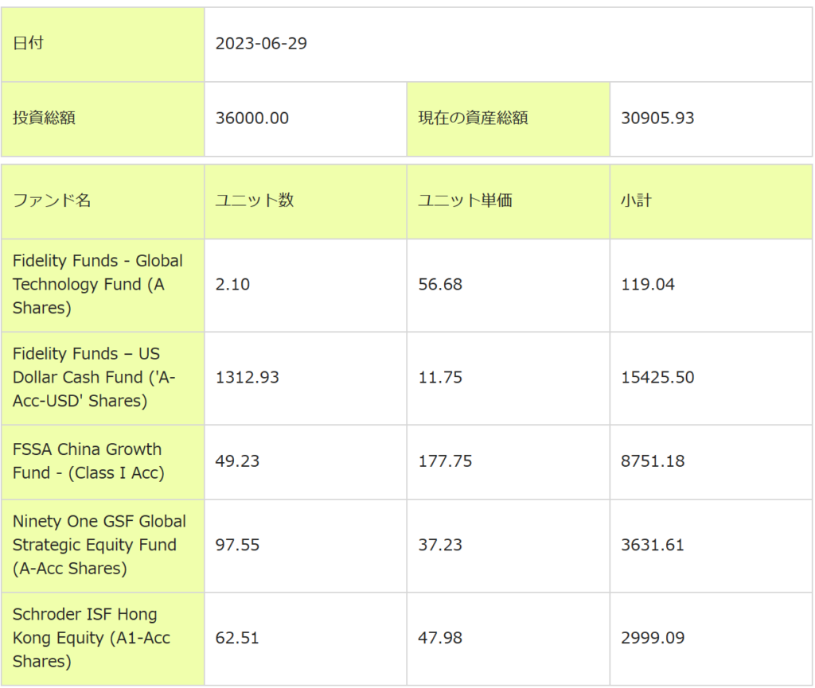Click the current asset value 30905.93
Screen dimensions: 815x688
tap(657, 119)
